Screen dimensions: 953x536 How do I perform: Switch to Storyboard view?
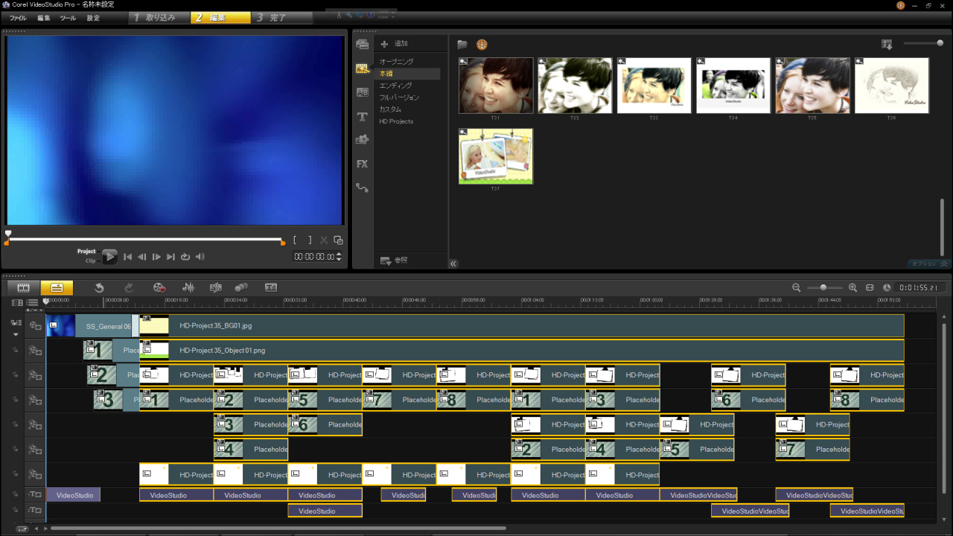click(x=23, y=287)
